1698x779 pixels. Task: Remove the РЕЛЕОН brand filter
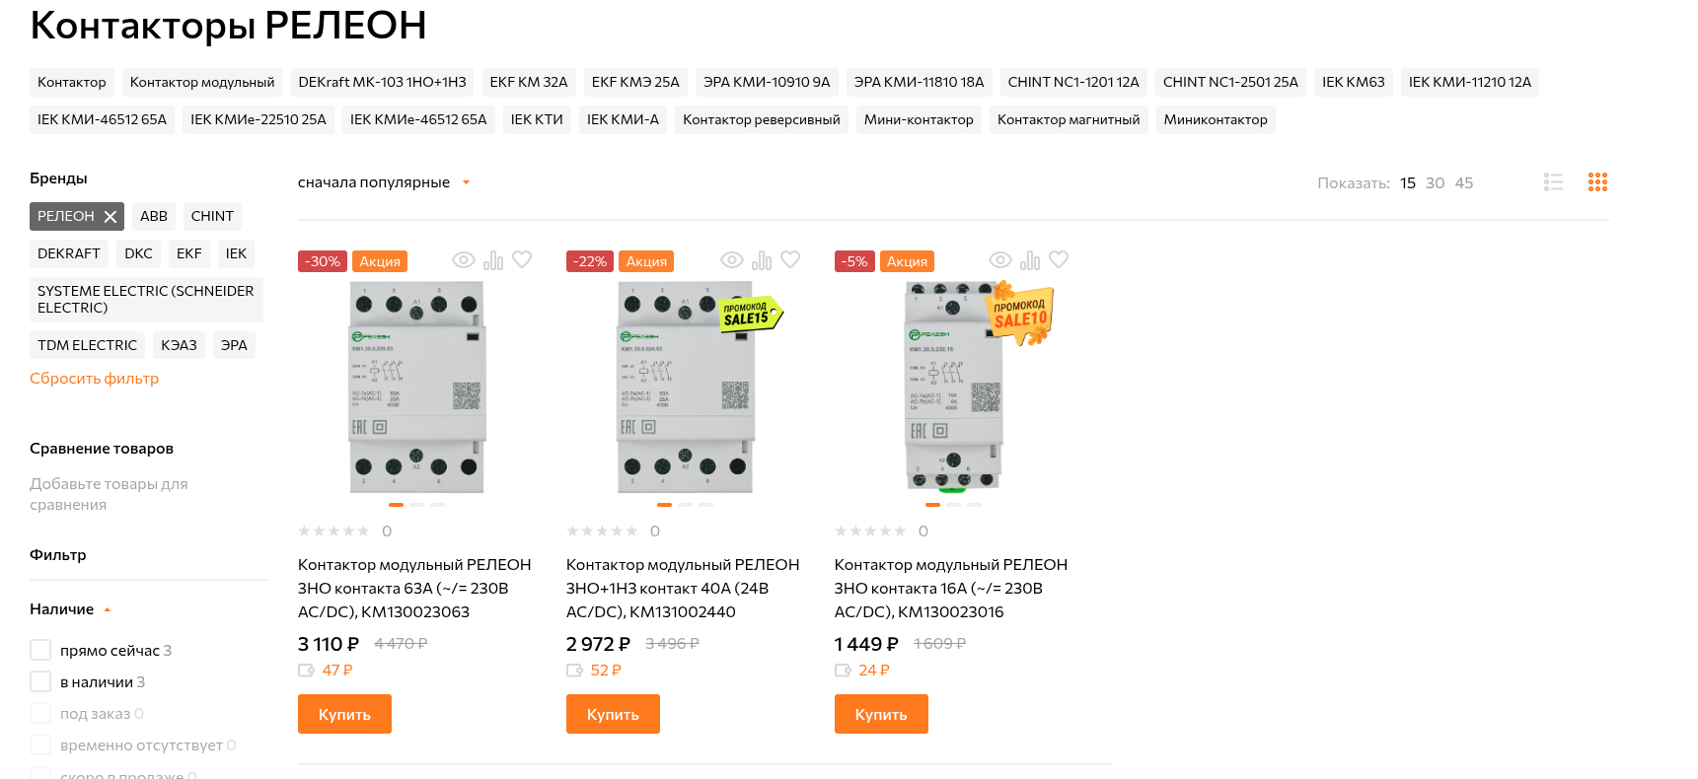111,217
